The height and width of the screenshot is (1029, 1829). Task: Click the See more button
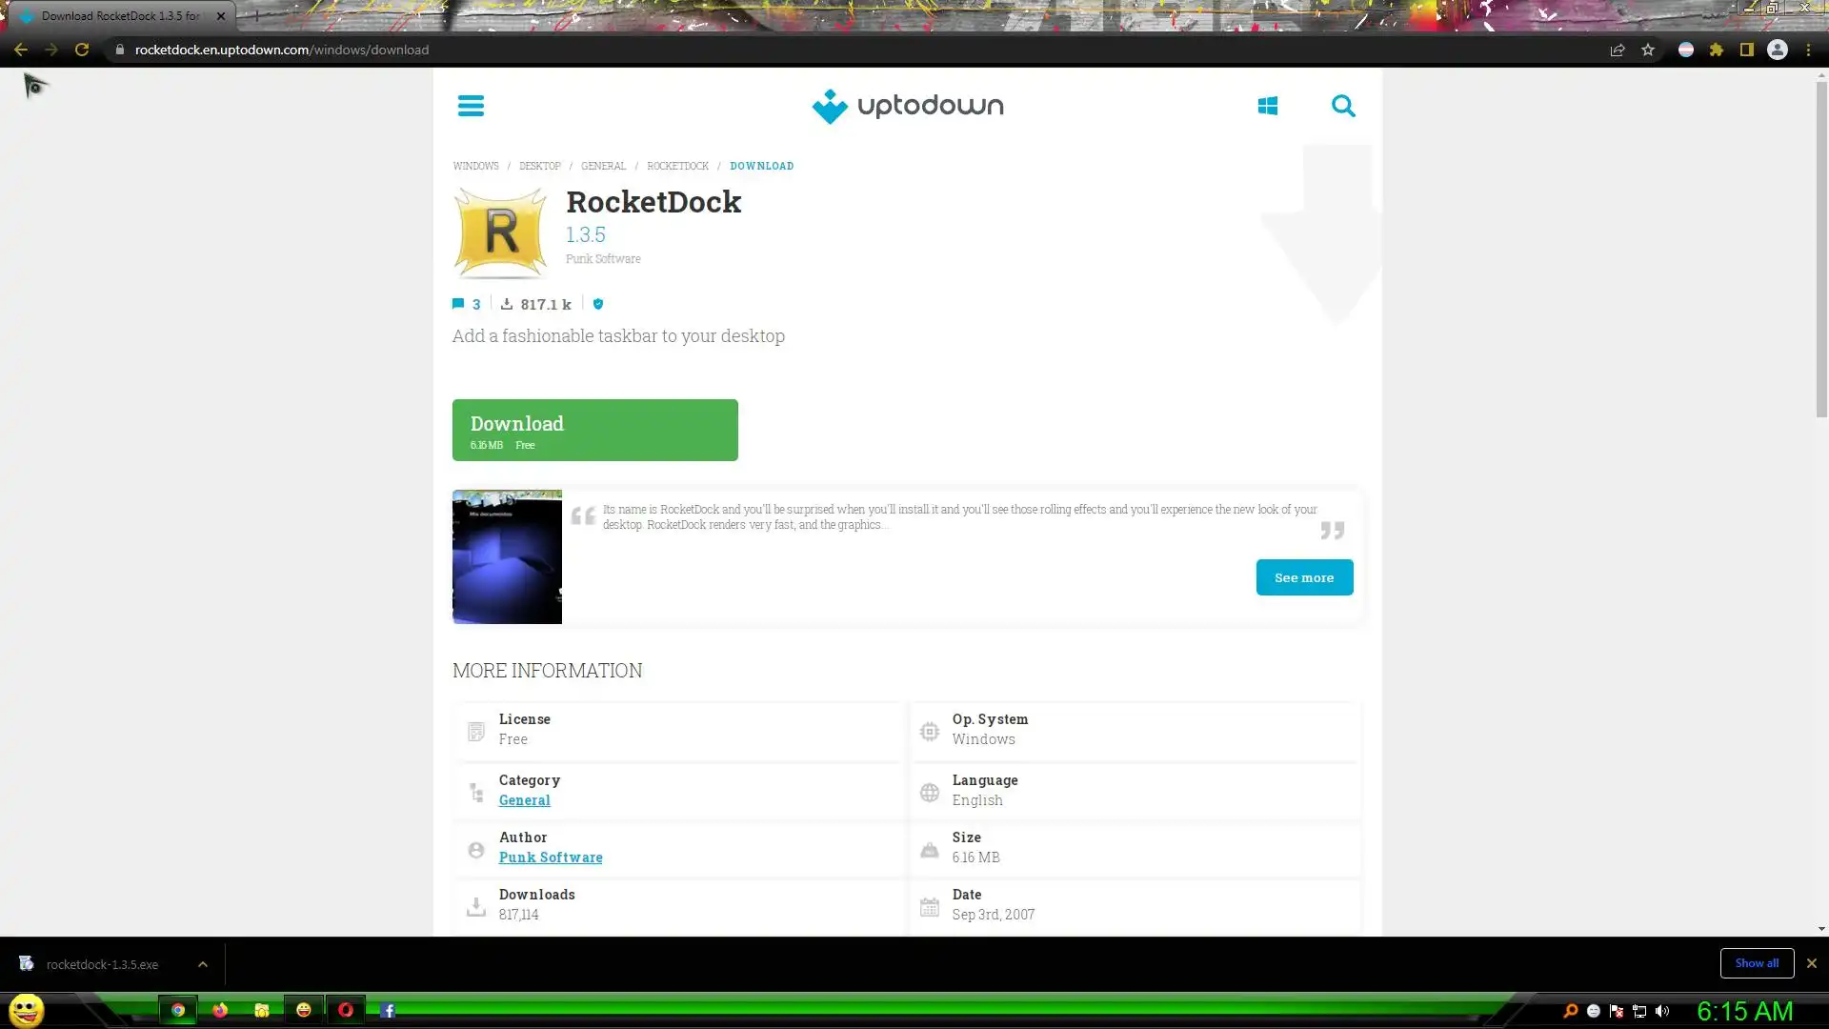click(1304, 577)
